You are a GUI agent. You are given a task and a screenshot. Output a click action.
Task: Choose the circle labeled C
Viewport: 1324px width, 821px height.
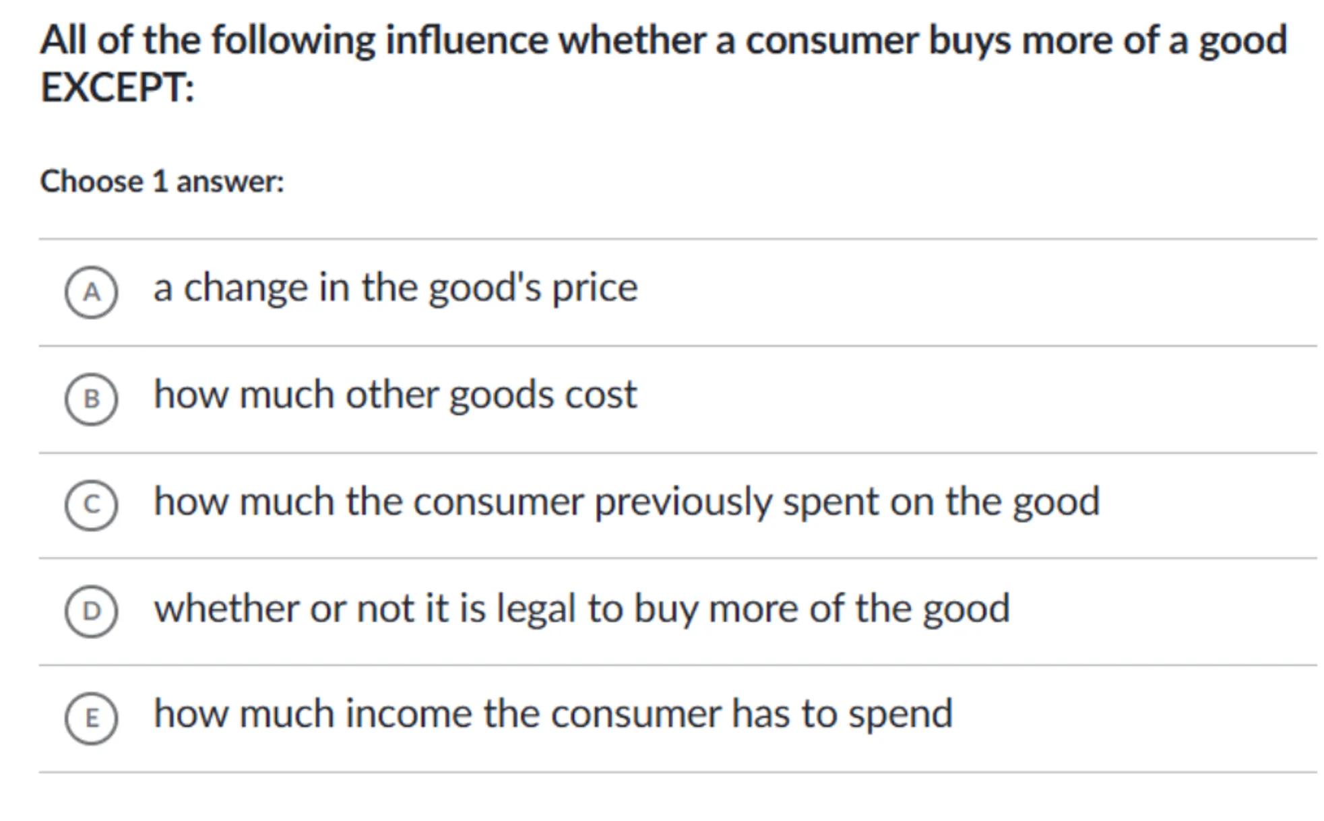point(92,505)
